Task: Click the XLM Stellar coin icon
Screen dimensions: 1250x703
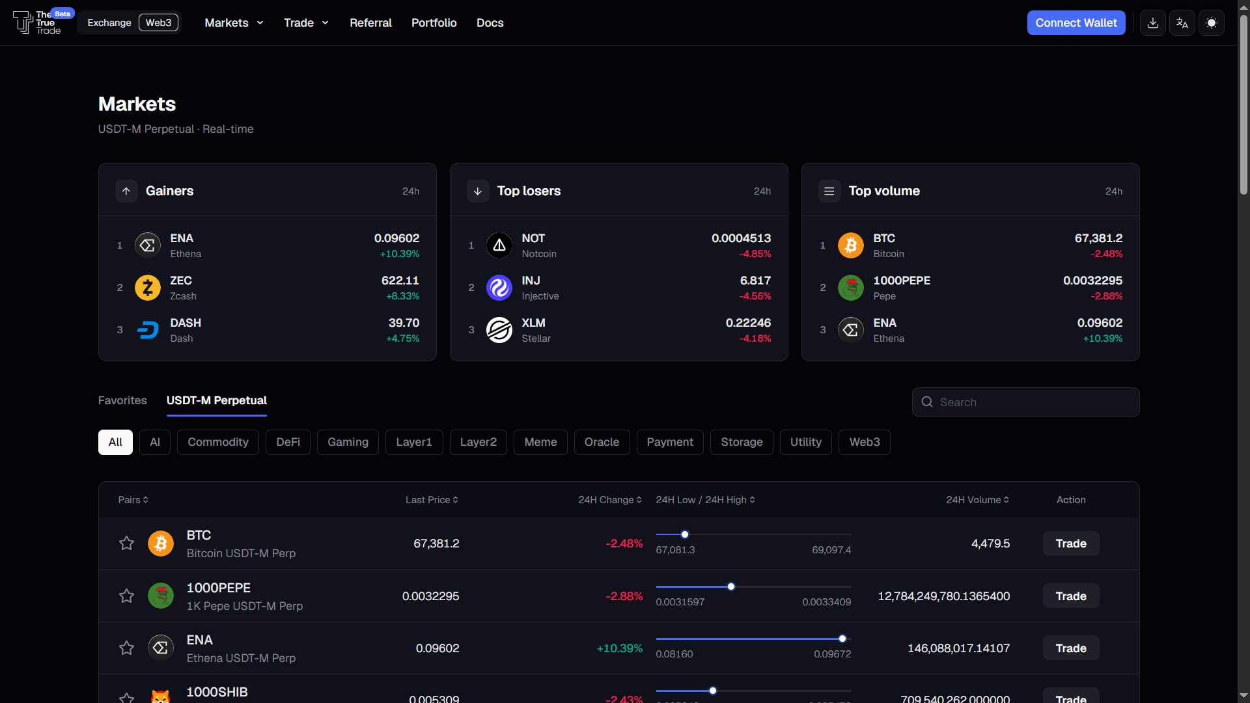Action: point(499,330)
